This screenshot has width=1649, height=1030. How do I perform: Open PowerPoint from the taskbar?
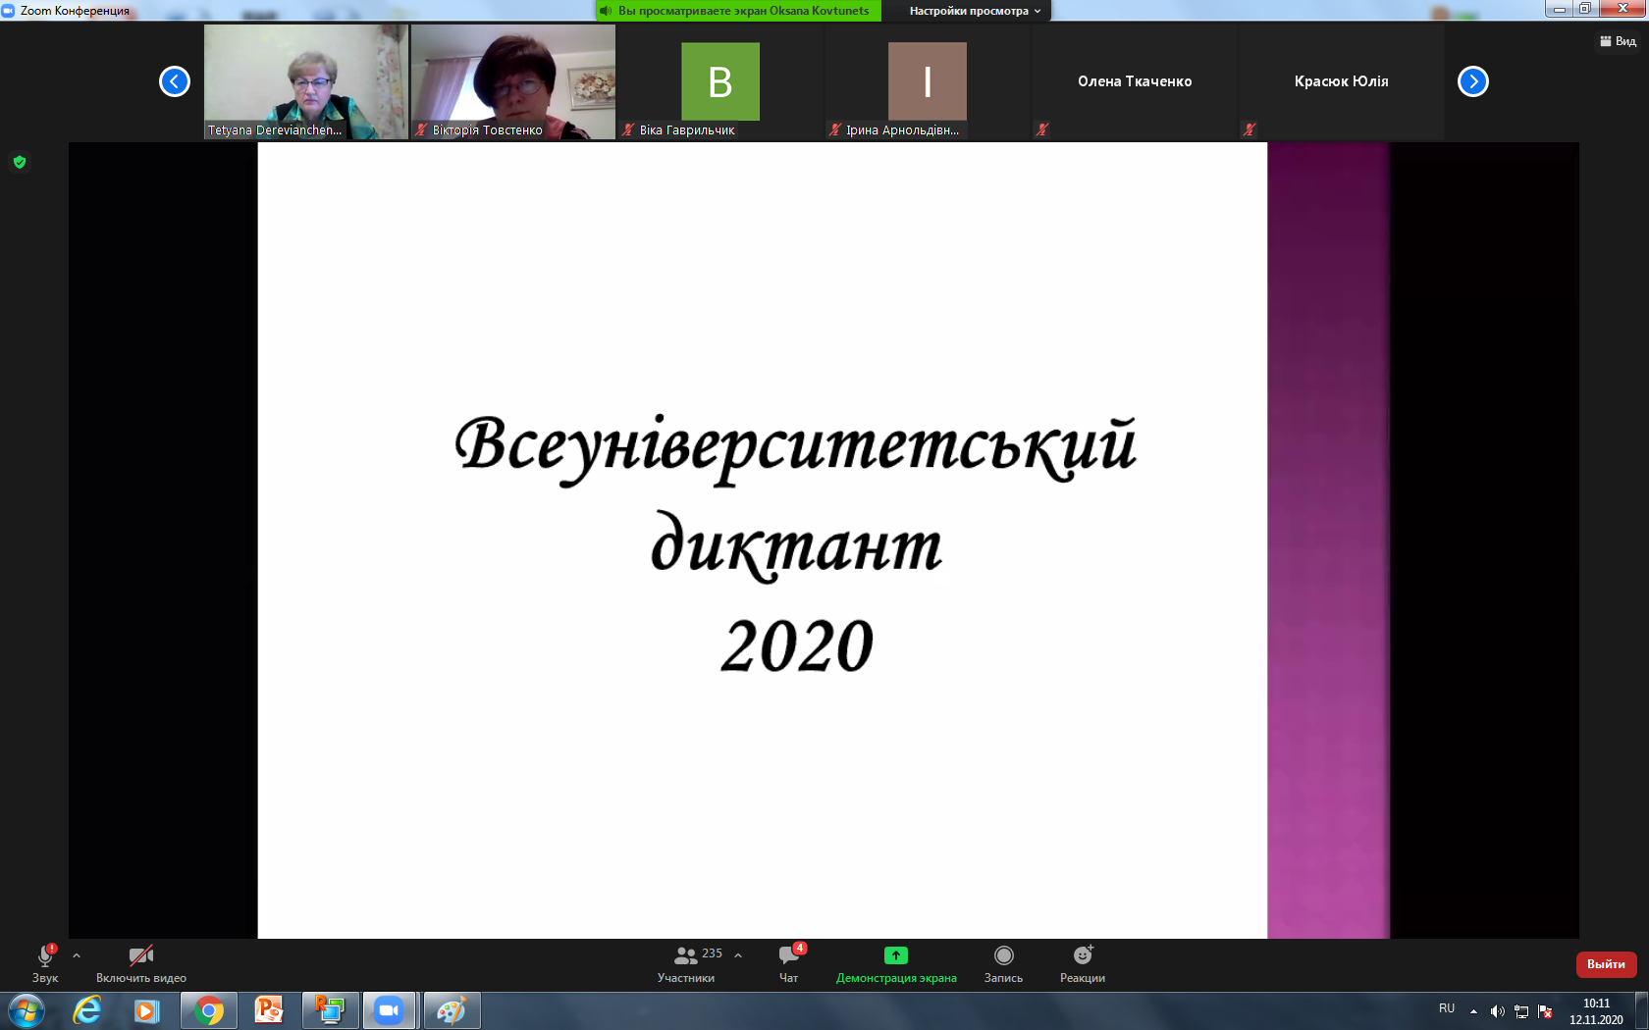268,1010
